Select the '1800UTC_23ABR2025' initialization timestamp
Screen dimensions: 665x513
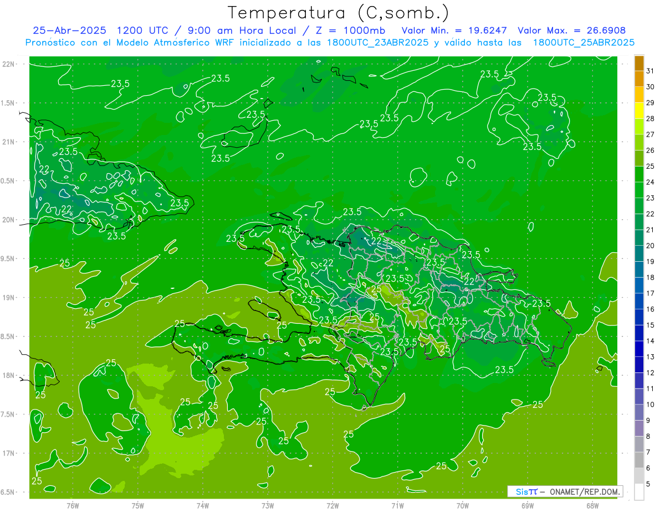(x=375, y=43)
